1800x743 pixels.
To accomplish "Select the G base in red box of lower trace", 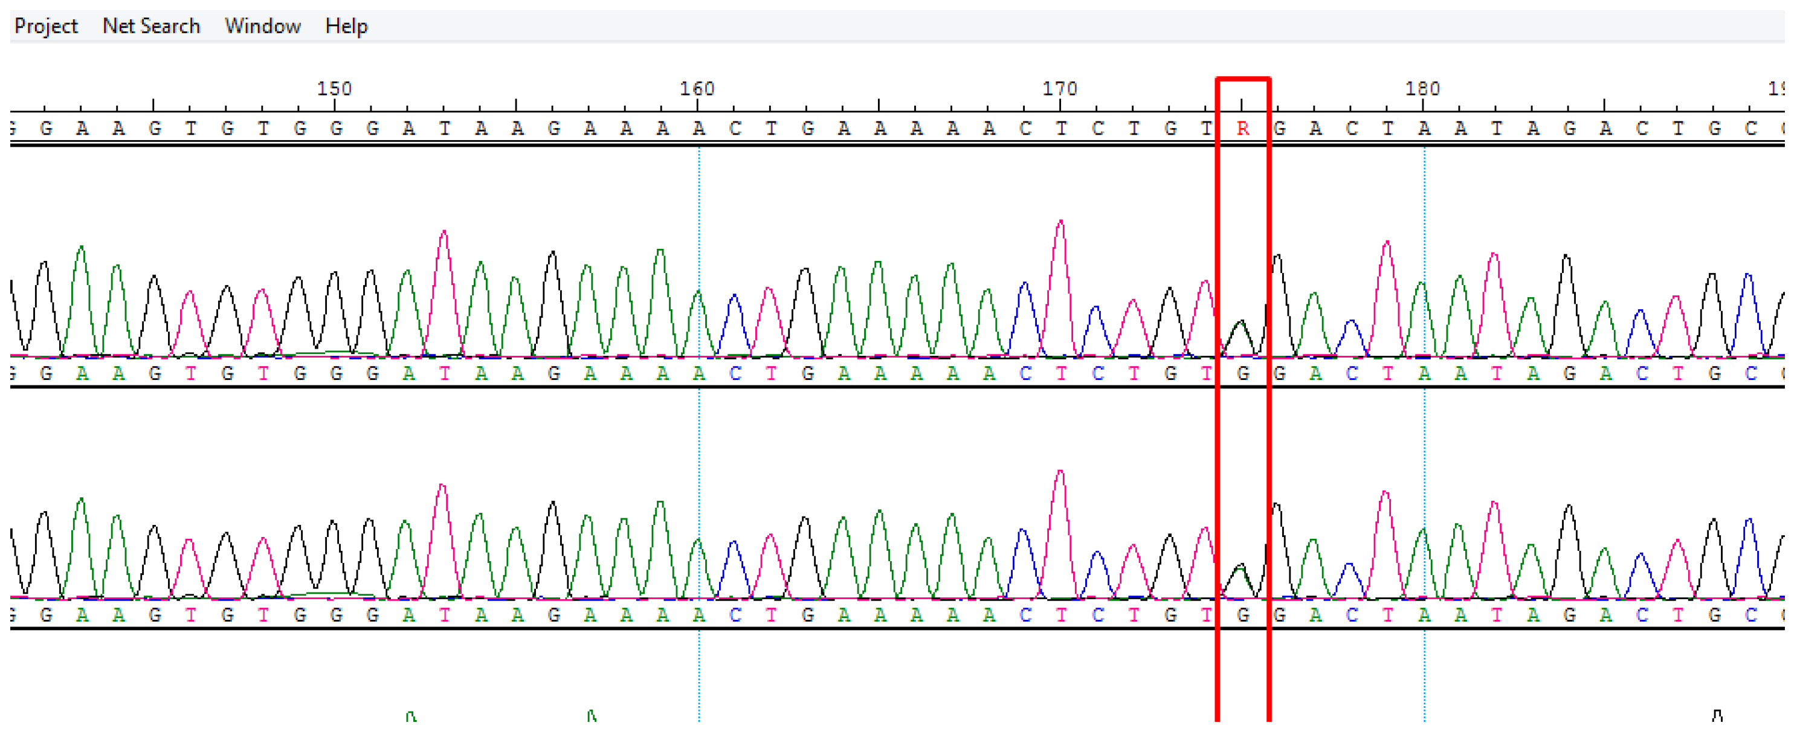I will click(1242, 615).
